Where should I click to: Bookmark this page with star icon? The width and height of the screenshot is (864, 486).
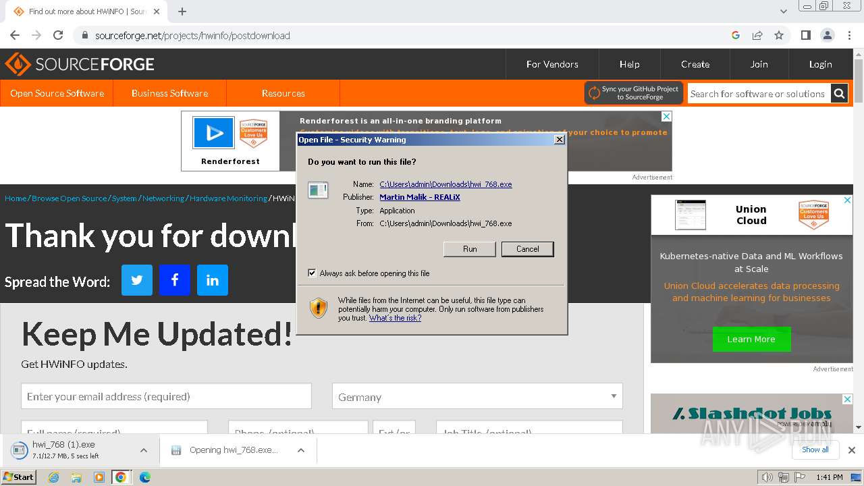[x=779, y=35]
